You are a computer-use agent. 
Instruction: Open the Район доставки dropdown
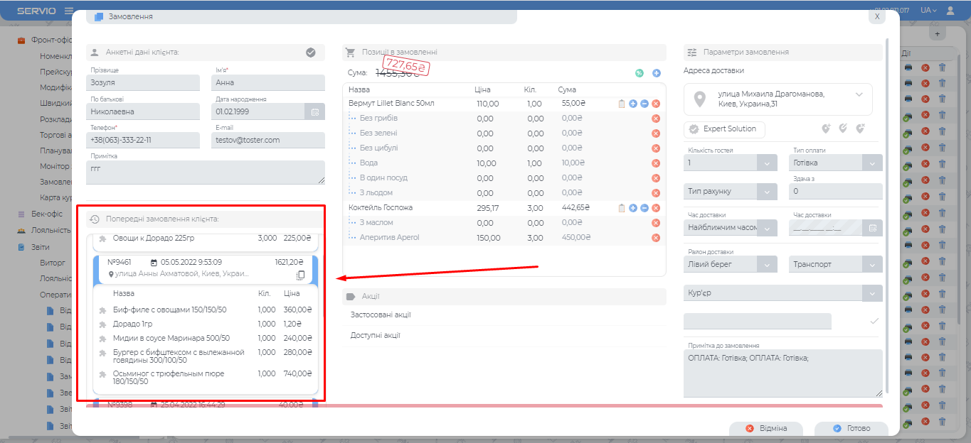767,264
